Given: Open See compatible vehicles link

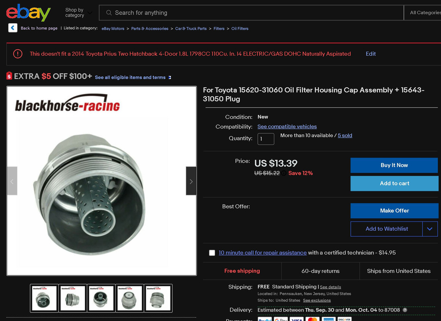Looking at the screenshot, I should click(x=287, y=127).
